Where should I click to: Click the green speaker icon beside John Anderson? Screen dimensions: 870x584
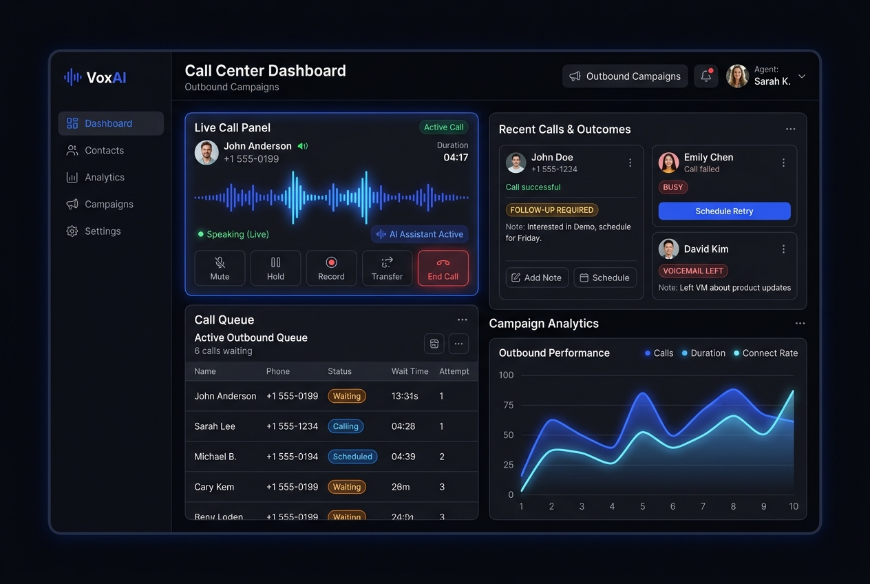click(302, 146)
